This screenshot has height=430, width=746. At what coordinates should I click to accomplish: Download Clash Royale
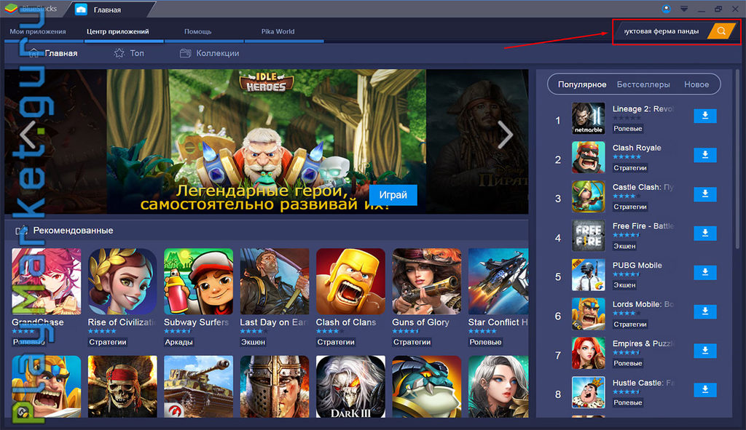(705, 155)
